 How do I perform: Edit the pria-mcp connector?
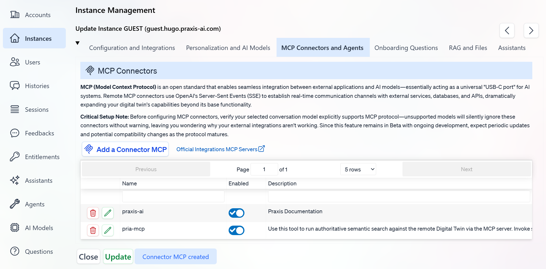(x=108, y=230)
